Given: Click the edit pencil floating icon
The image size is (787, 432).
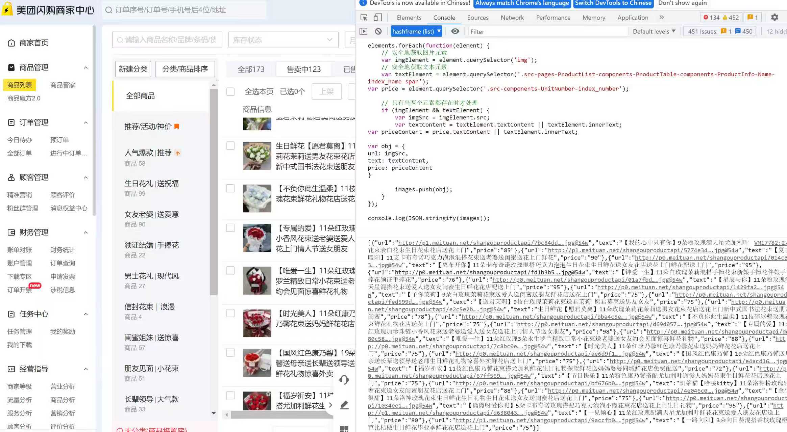Looking at the screenshot, I should coord(344,405).
